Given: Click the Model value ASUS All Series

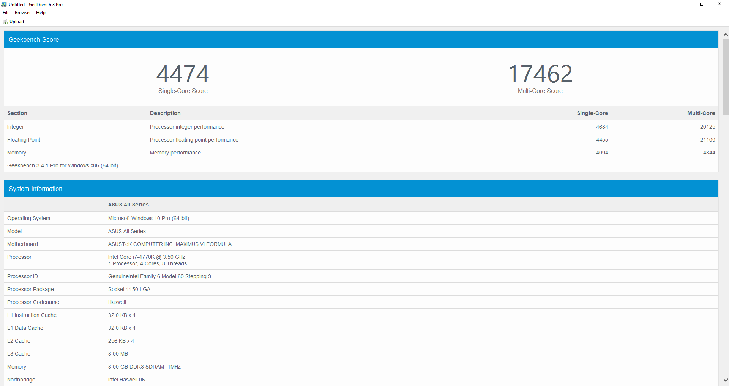Looking at the screenshot, I should pyautogui.click(x=127, y=231).
